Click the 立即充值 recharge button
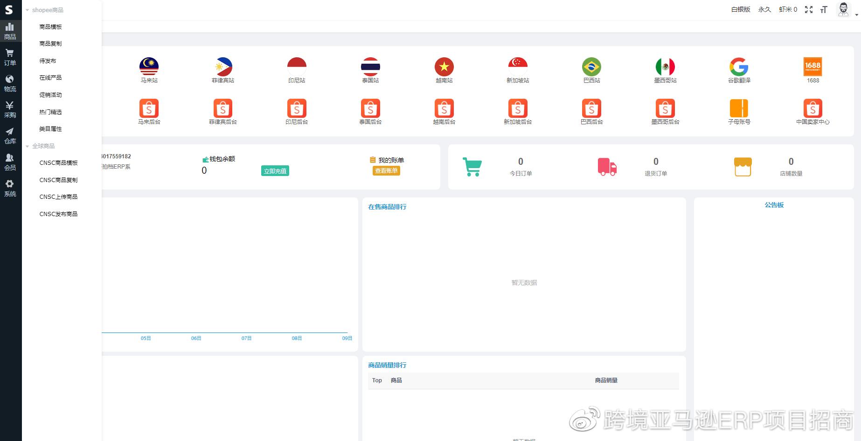The image size is (861, 441). pos(275,171)
